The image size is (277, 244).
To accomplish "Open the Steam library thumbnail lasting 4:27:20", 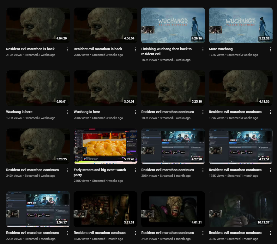I will point(173,146).
